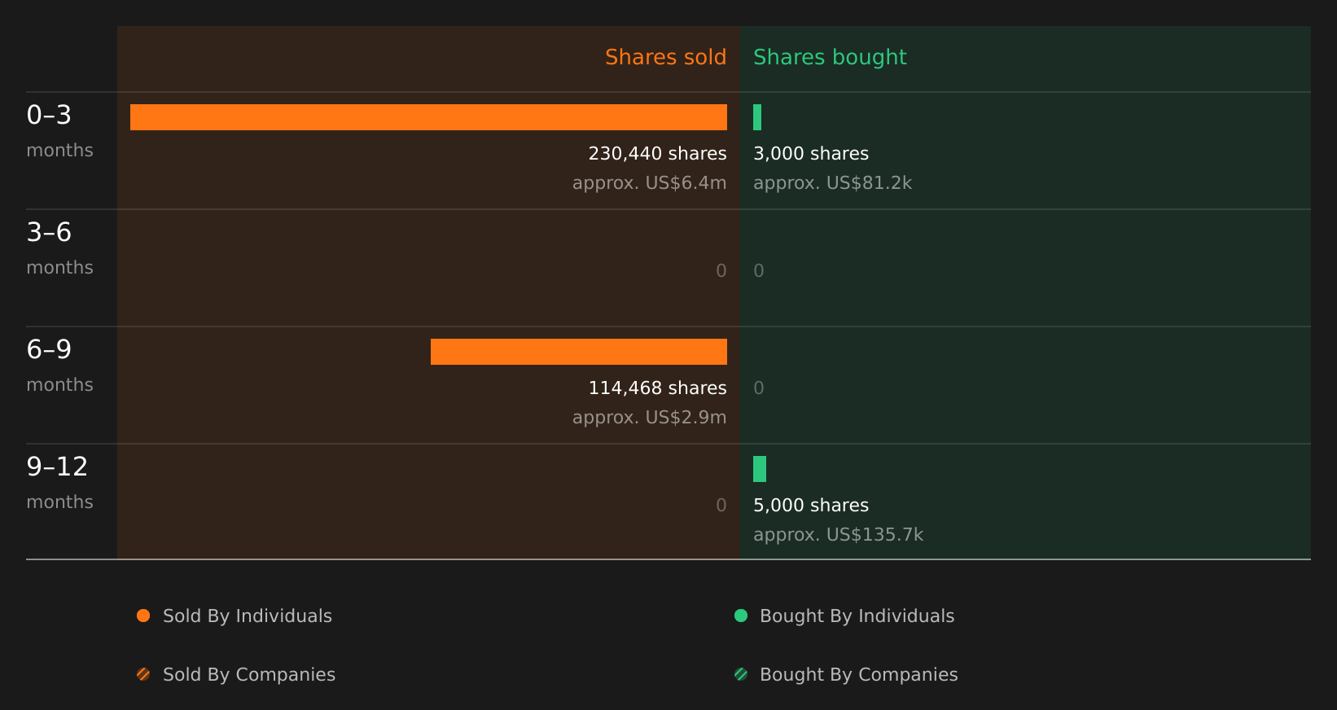Click the Bought By Companies striped icon

click(x=741, y=674)
